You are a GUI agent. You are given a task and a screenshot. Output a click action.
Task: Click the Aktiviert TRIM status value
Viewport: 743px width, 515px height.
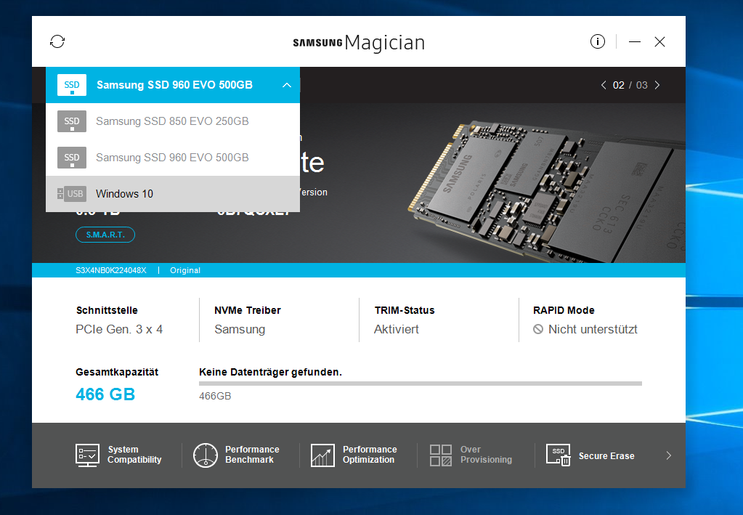[397, 329]
